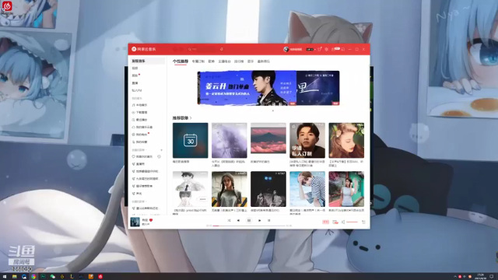This screenshot has height=280, width=498.
Task: Switch to the Artists tab
Action: tap(251, 61)
